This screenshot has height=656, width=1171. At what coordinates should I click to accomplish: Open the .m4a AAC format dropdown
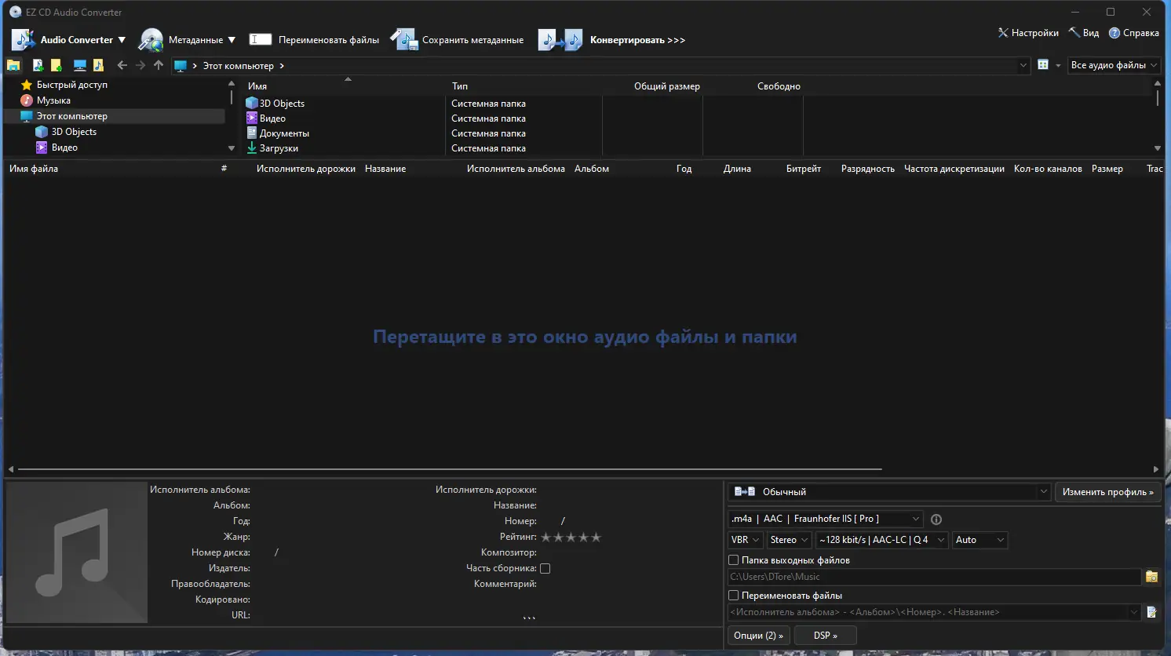[825, 519]
